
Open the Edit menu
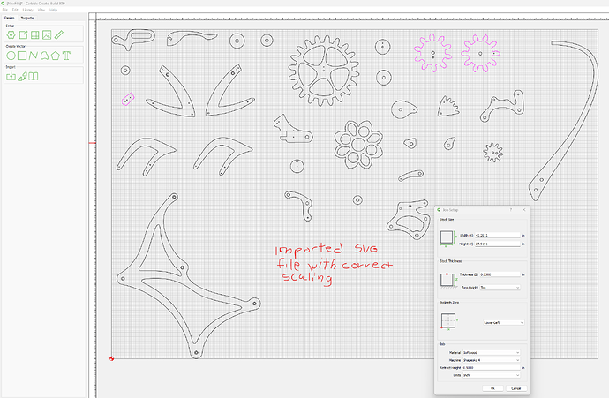click(x=15, y=10)
